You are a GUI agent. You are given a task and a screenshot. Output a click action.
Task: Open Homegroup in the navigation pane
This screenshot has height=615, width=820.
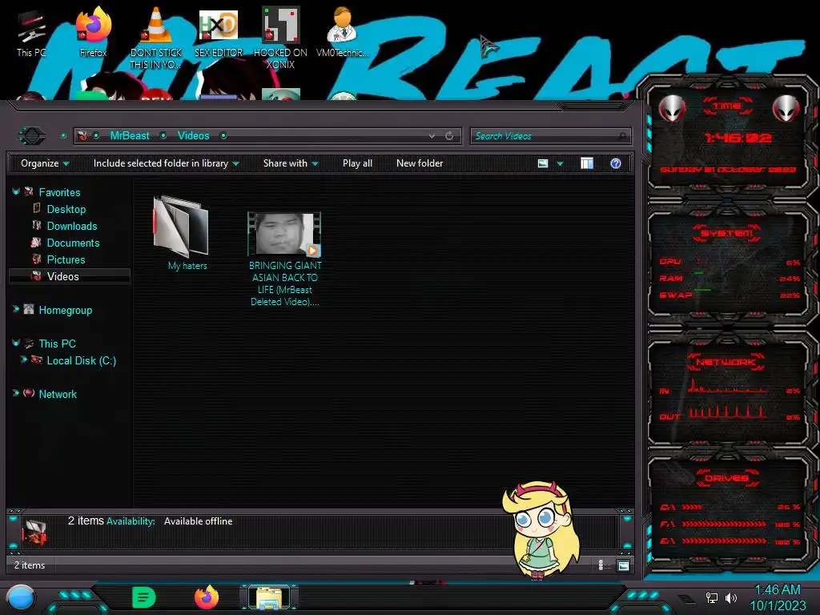tap(66, 310)
